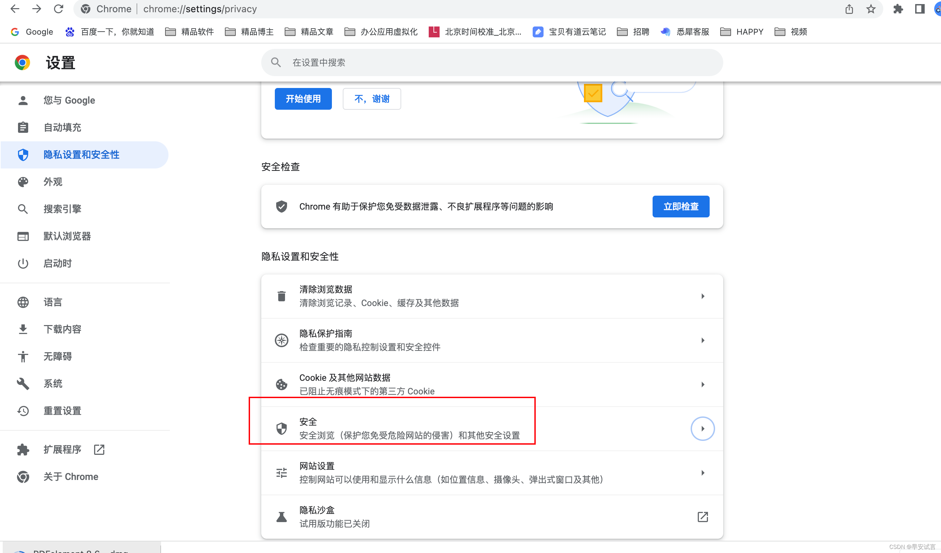Click the 立即检查 button
The image size is (941, 553).
pyautogui.click(x=680, y=207)
